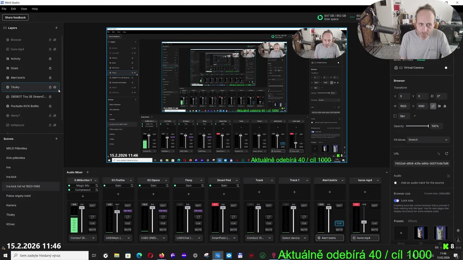Show the hidden Browser layer

(x=55, y=40)
